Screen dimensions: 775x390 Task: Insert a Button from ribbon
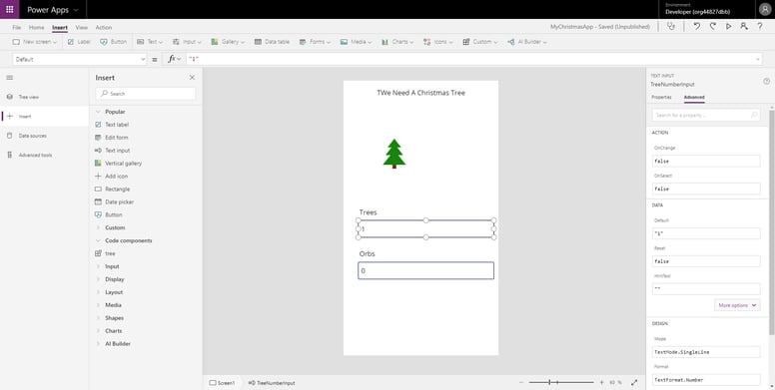(114, 42)
